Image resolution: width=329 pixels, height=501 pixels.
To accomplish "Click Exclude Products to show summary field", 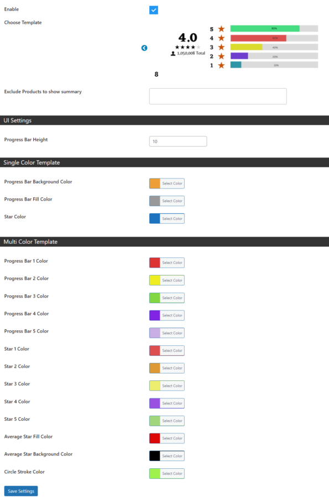I will 218,96.
